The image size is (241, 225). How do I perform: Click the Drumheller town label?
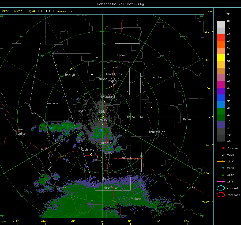[157, 132]
